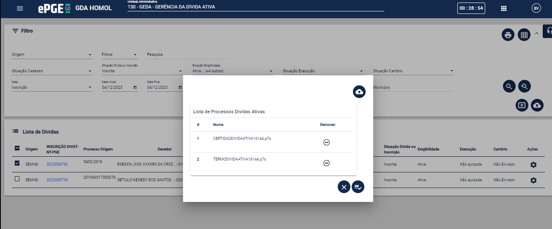Open actions gear for SEMAD 2023000792

(x=533, y=164)
